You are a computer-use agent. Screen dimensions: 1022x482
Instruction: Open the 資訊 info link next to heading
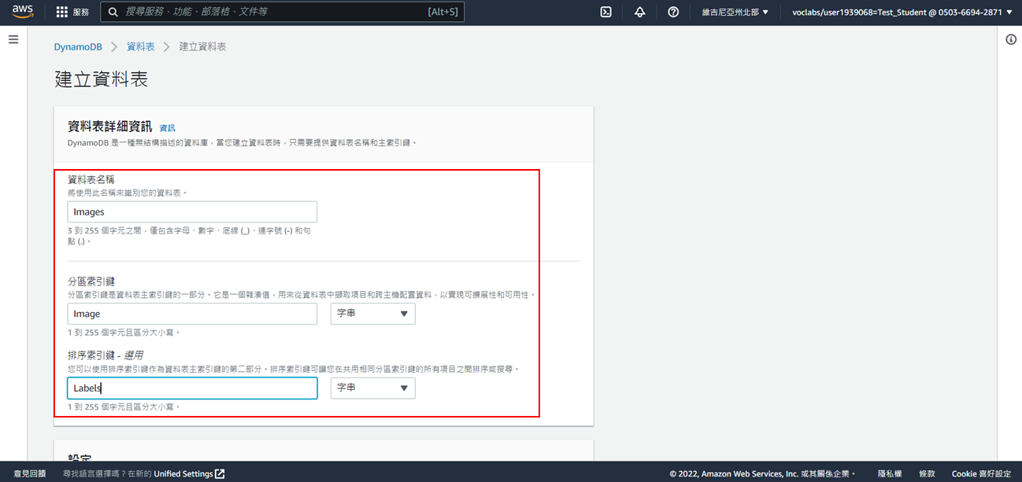(x=167, y=127)
